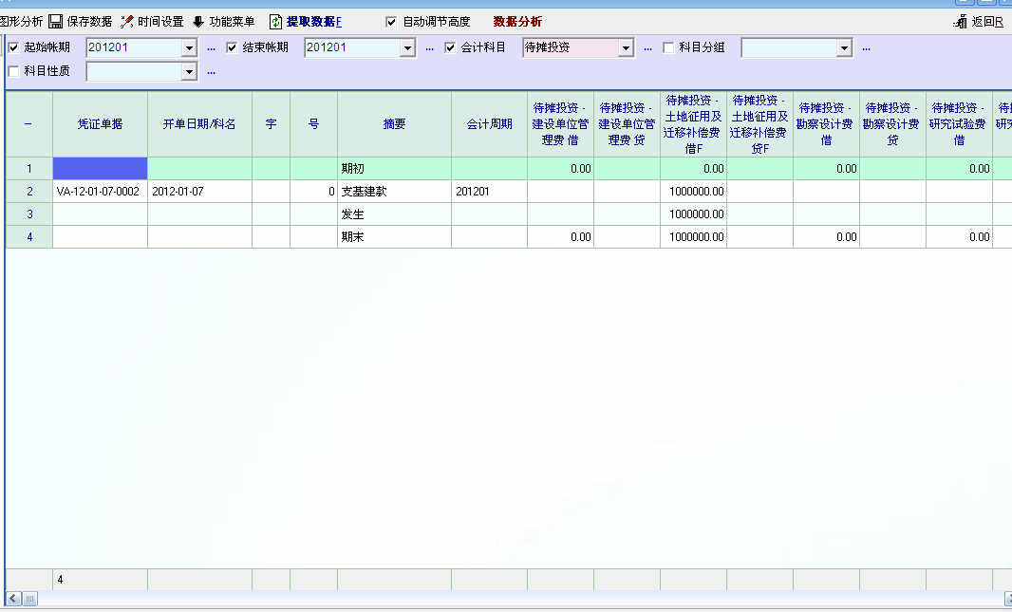Open the 图形分析 menu item
This screenshot has height=612, width=1012.
[21, 22]
